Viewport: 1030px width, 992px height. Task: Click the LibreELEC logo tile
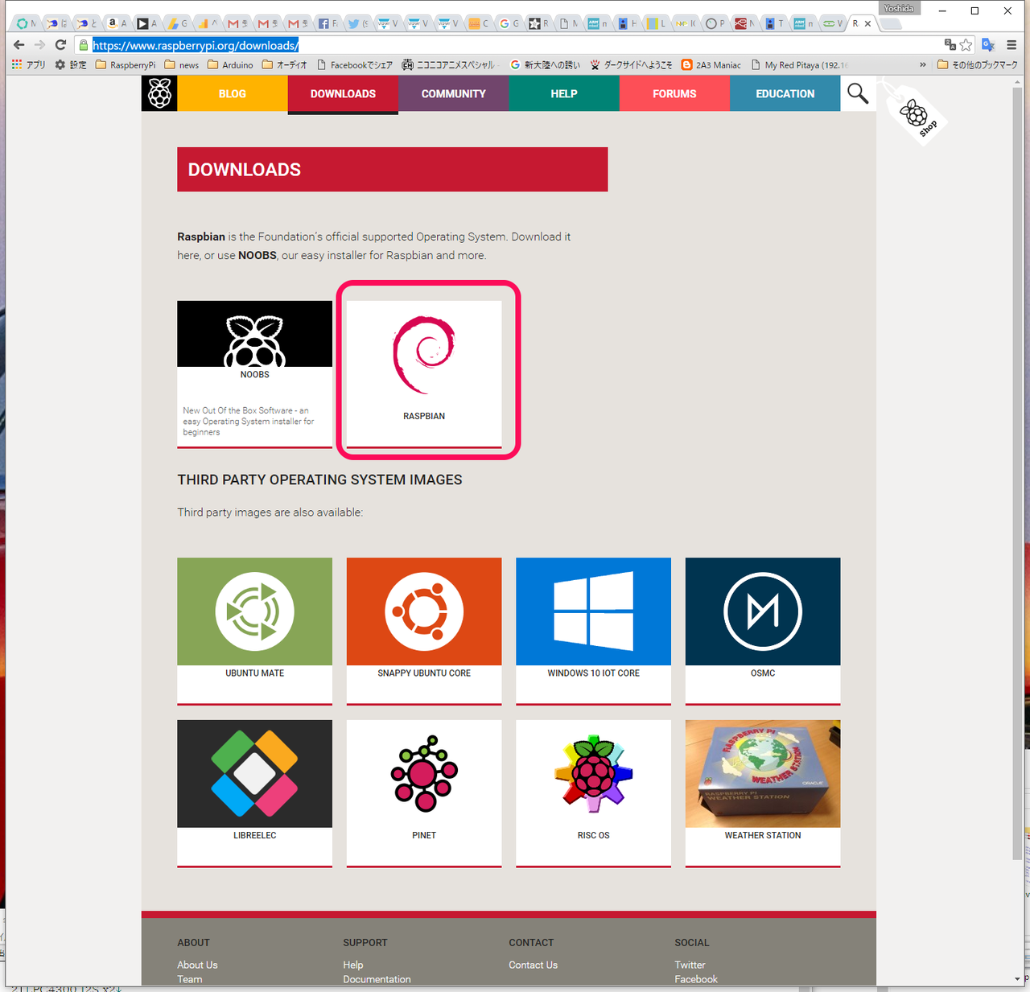pyautogui.click(x=254, y=773)
